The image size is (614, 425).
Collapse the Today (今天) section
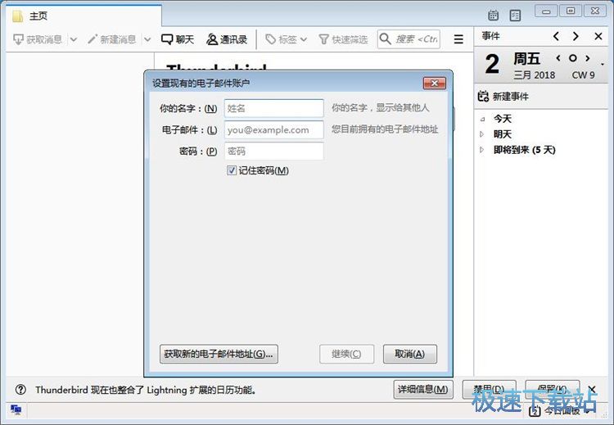point(482,119)
